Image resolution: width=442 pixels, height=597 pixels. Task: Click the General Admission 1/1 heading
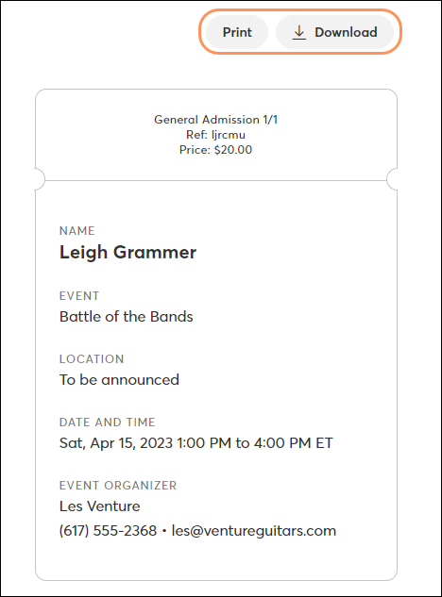pyautogui.click(x=216, y=120)
